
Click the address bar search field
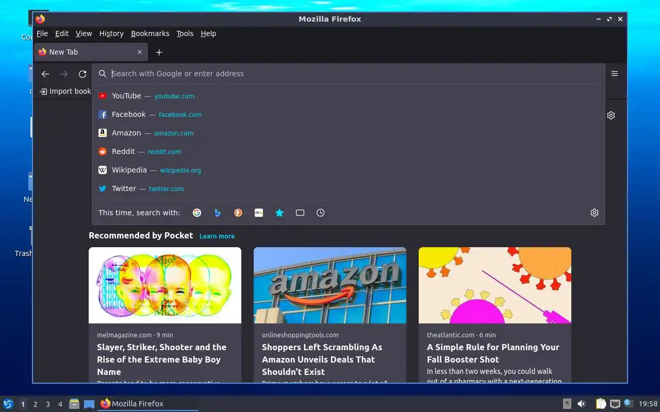tap(348, 74)
